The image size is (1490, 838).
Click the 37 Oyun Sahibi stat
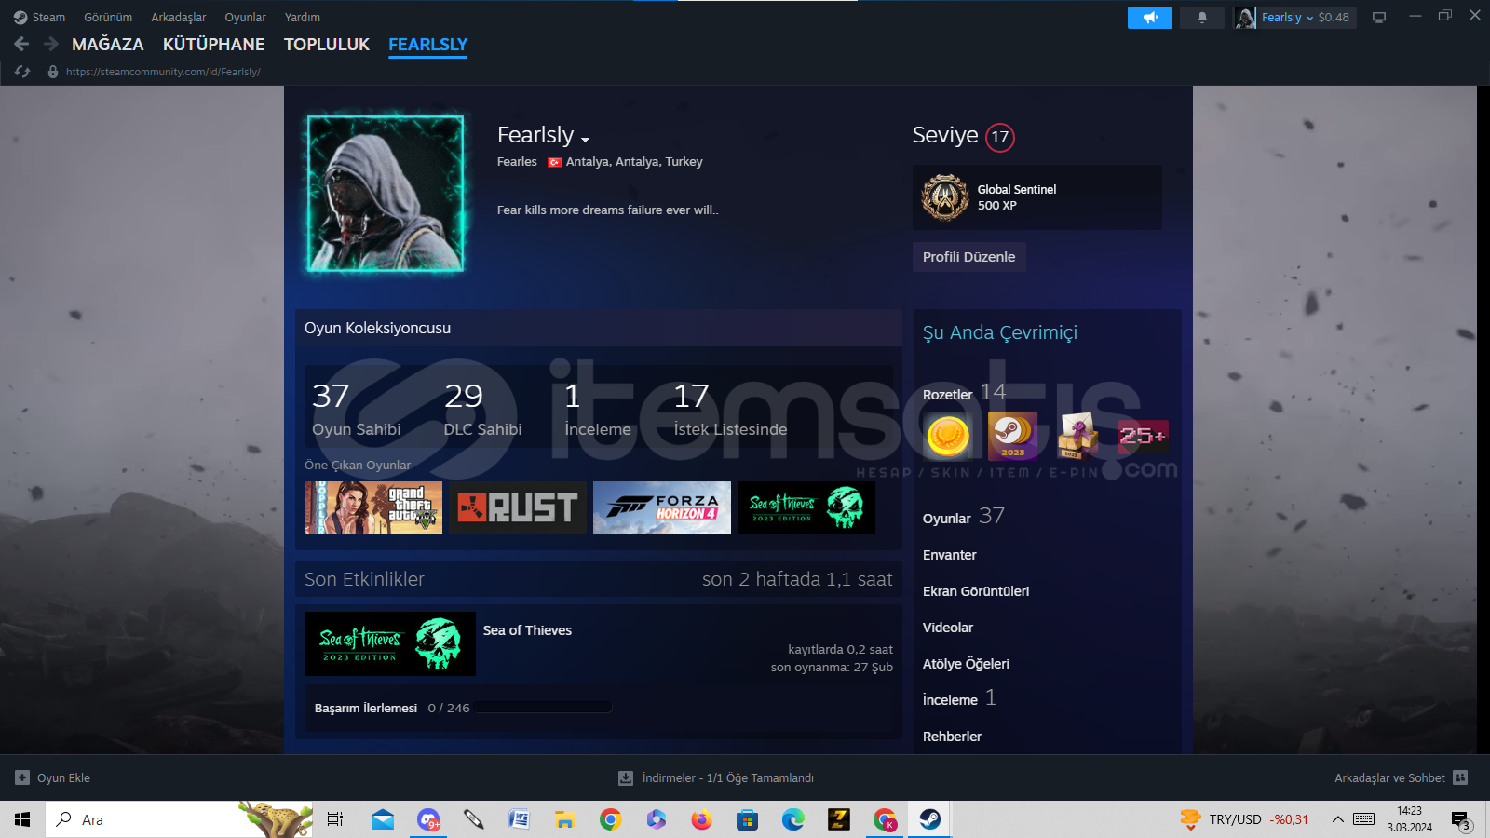(356, 408)
